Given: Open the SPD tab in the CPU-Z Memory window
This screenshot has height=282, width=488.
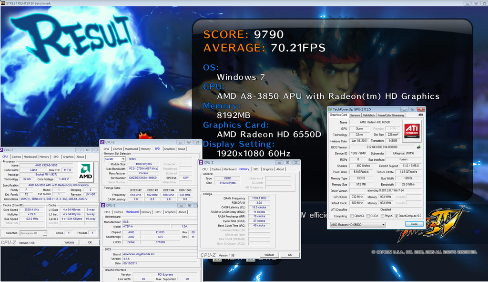Looking at the screenshot, I should [256, 169].
